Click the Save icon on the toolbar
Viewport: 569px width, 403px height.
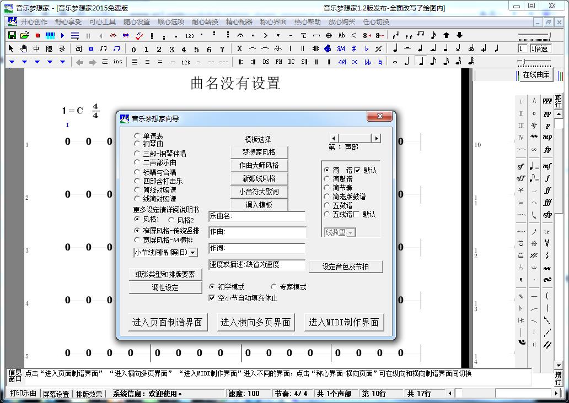[x=12, y=35]
